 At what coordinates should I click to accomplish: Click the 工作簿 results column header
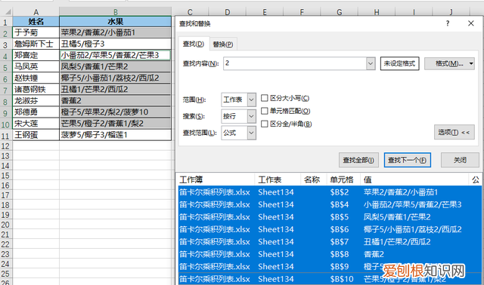(216, 179)
